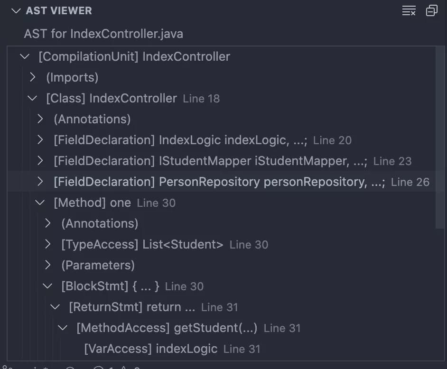Click the tree view vertical scrollbar

click(440, 138)
